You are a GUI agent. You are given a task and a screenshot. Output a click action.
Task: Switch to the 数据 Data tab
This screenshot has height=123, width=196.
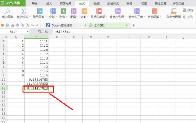tap(97, 4)
